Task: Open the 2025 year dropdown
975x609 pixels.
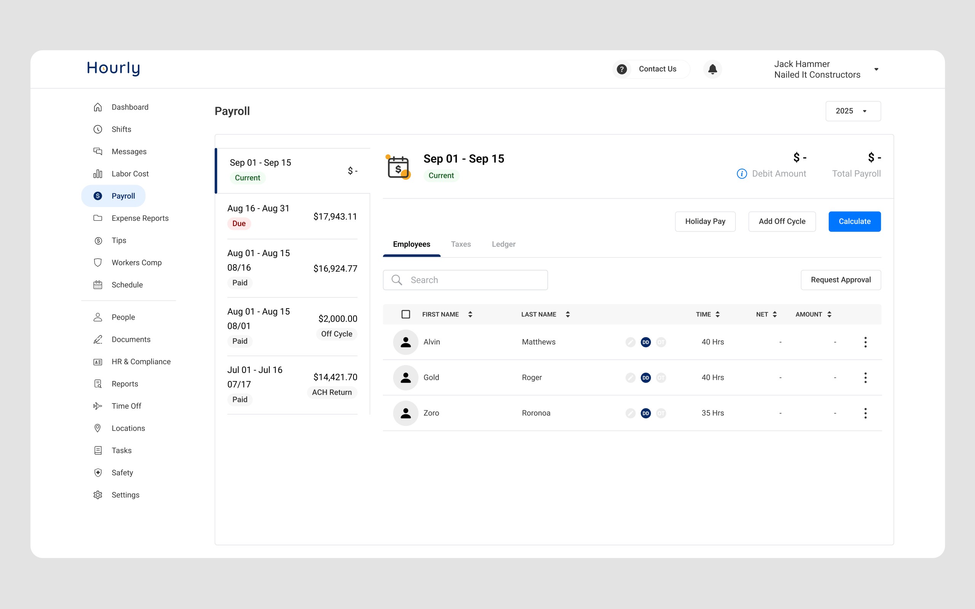Action: (x=852, y=111)
